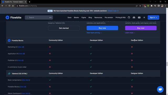Image resolution: width=168 pixels, height=95 pixels.
Task: Open browser side panel icon
Action: pos(159,6)
